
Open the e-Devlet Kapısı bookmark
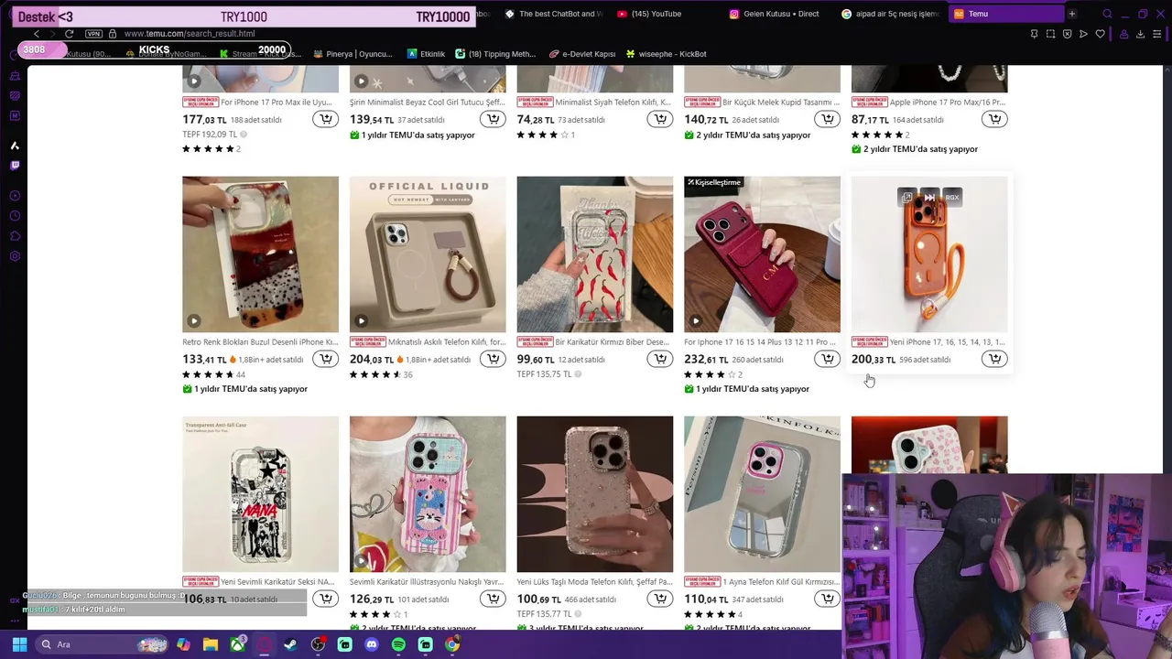tap(582, 54)
